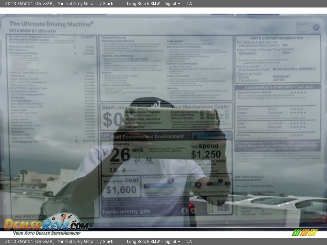Click the top caption '2018 BMW X1 sDrive28i'

click(x=30, y=4)
